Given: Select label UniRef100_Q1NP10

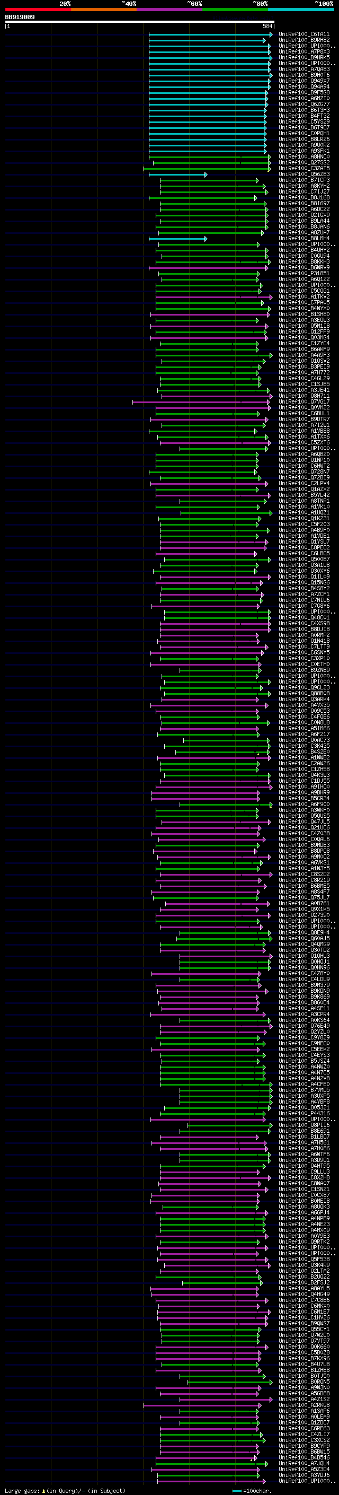Looking at the screenshot, I should [304, 460].
